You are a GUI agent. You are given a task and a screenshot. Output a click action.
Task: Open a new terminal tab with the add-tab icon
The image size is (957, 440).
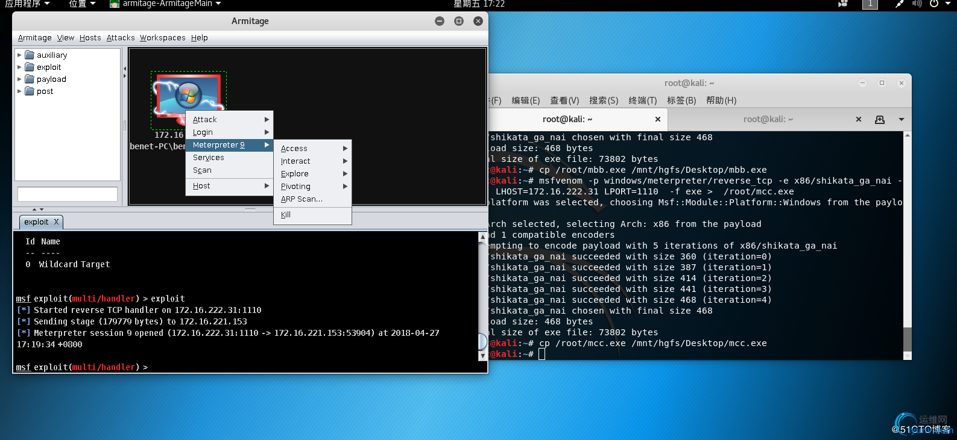pyautogui.click(x=880, y=119)
